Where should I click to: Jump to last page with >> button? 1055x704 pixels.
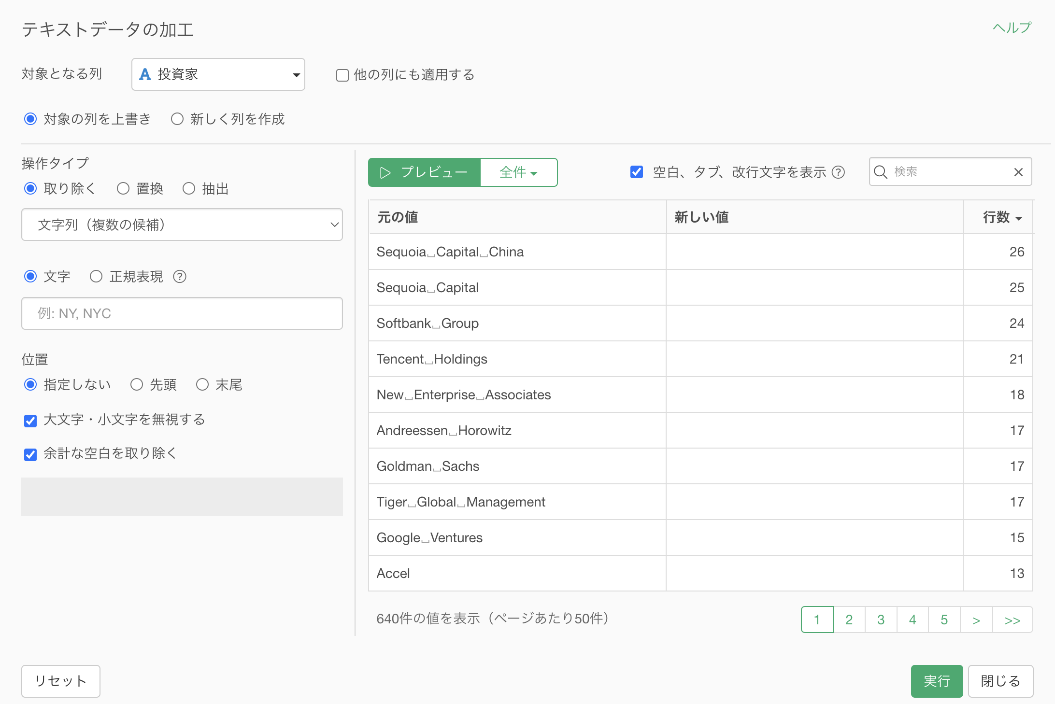(x=1012, y=620)
